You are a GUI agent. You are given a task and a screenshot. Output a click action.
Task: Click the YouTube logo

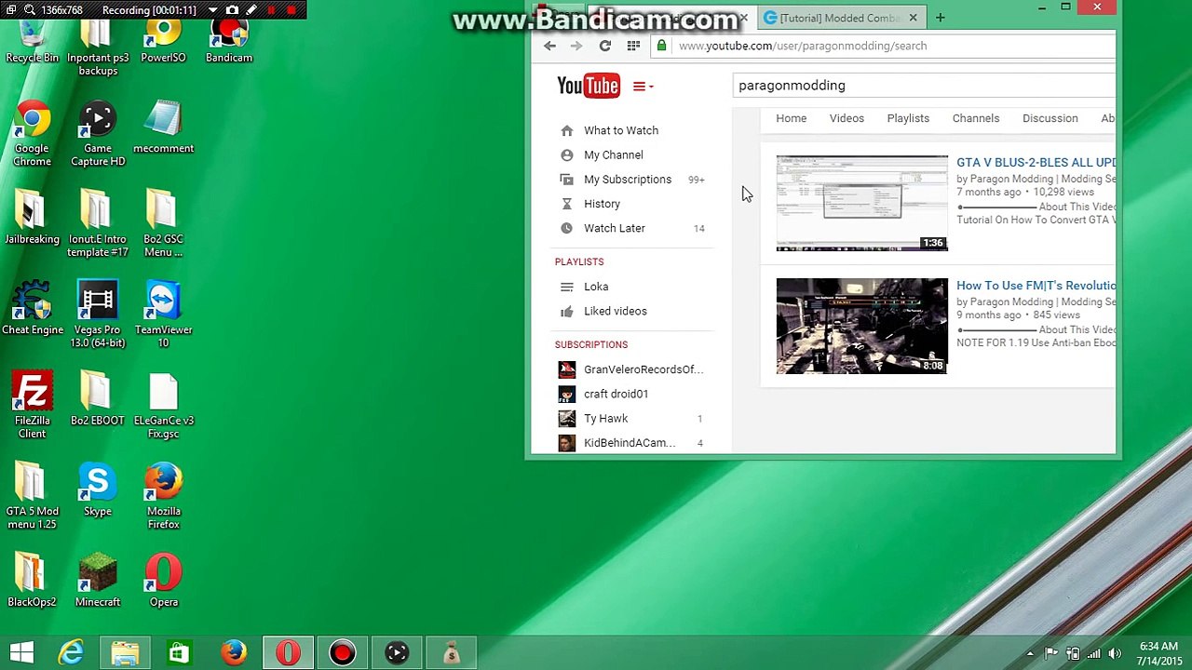click(x=588, y=86)
